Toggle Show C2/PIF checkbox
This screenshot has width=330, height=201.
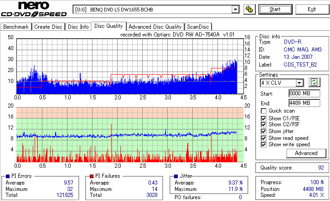tap(263, 124)
